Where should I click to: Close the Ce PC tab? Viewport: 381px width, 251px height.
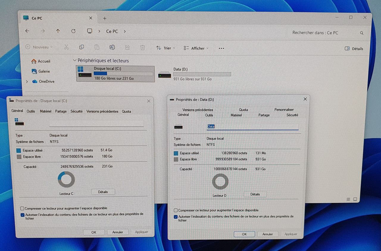[x=91, y=18]
